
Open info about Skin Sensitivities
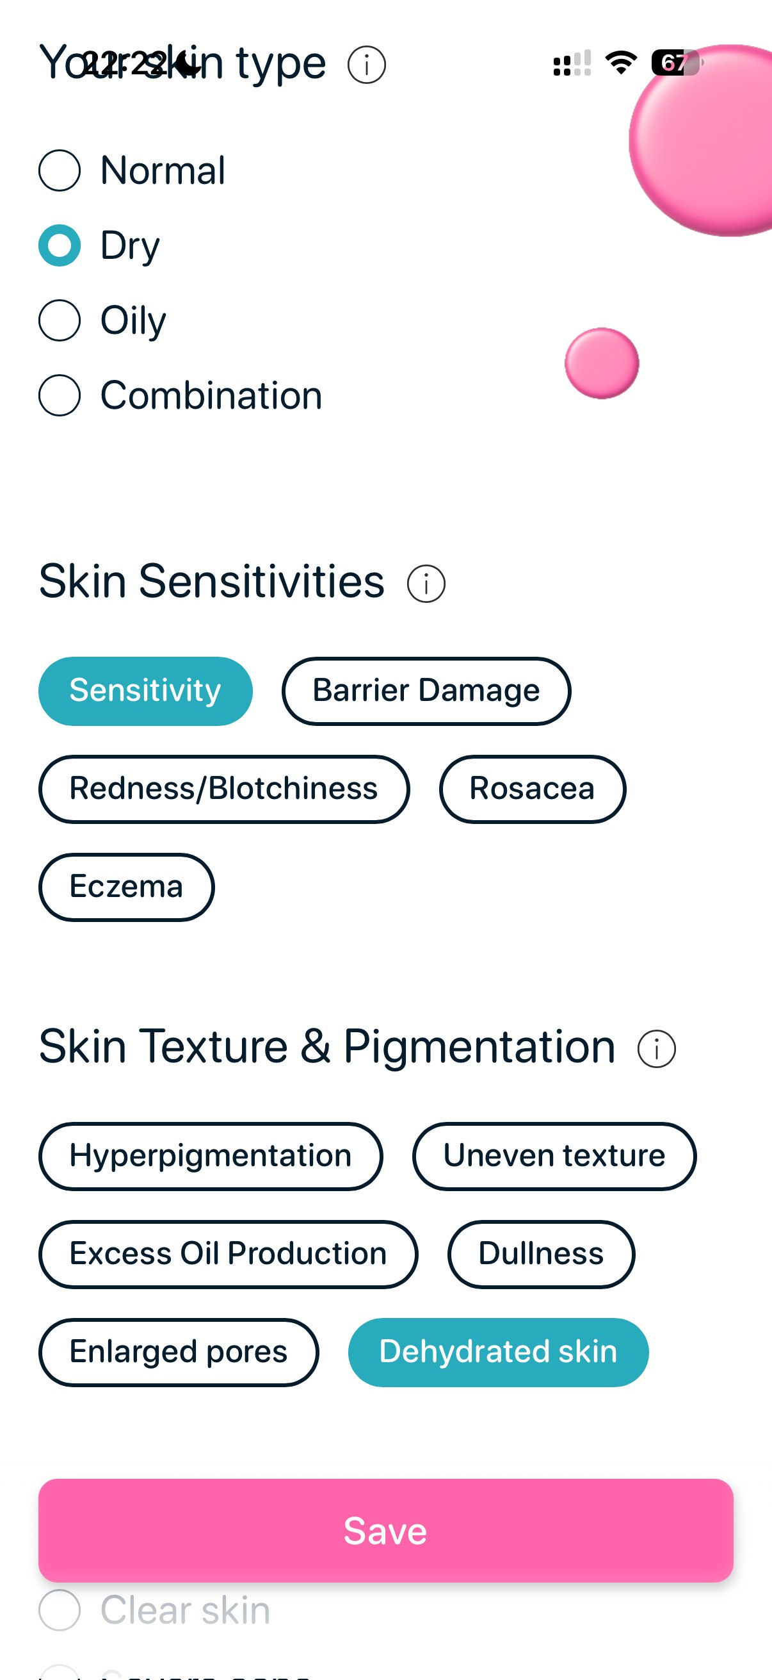point(425,582)
